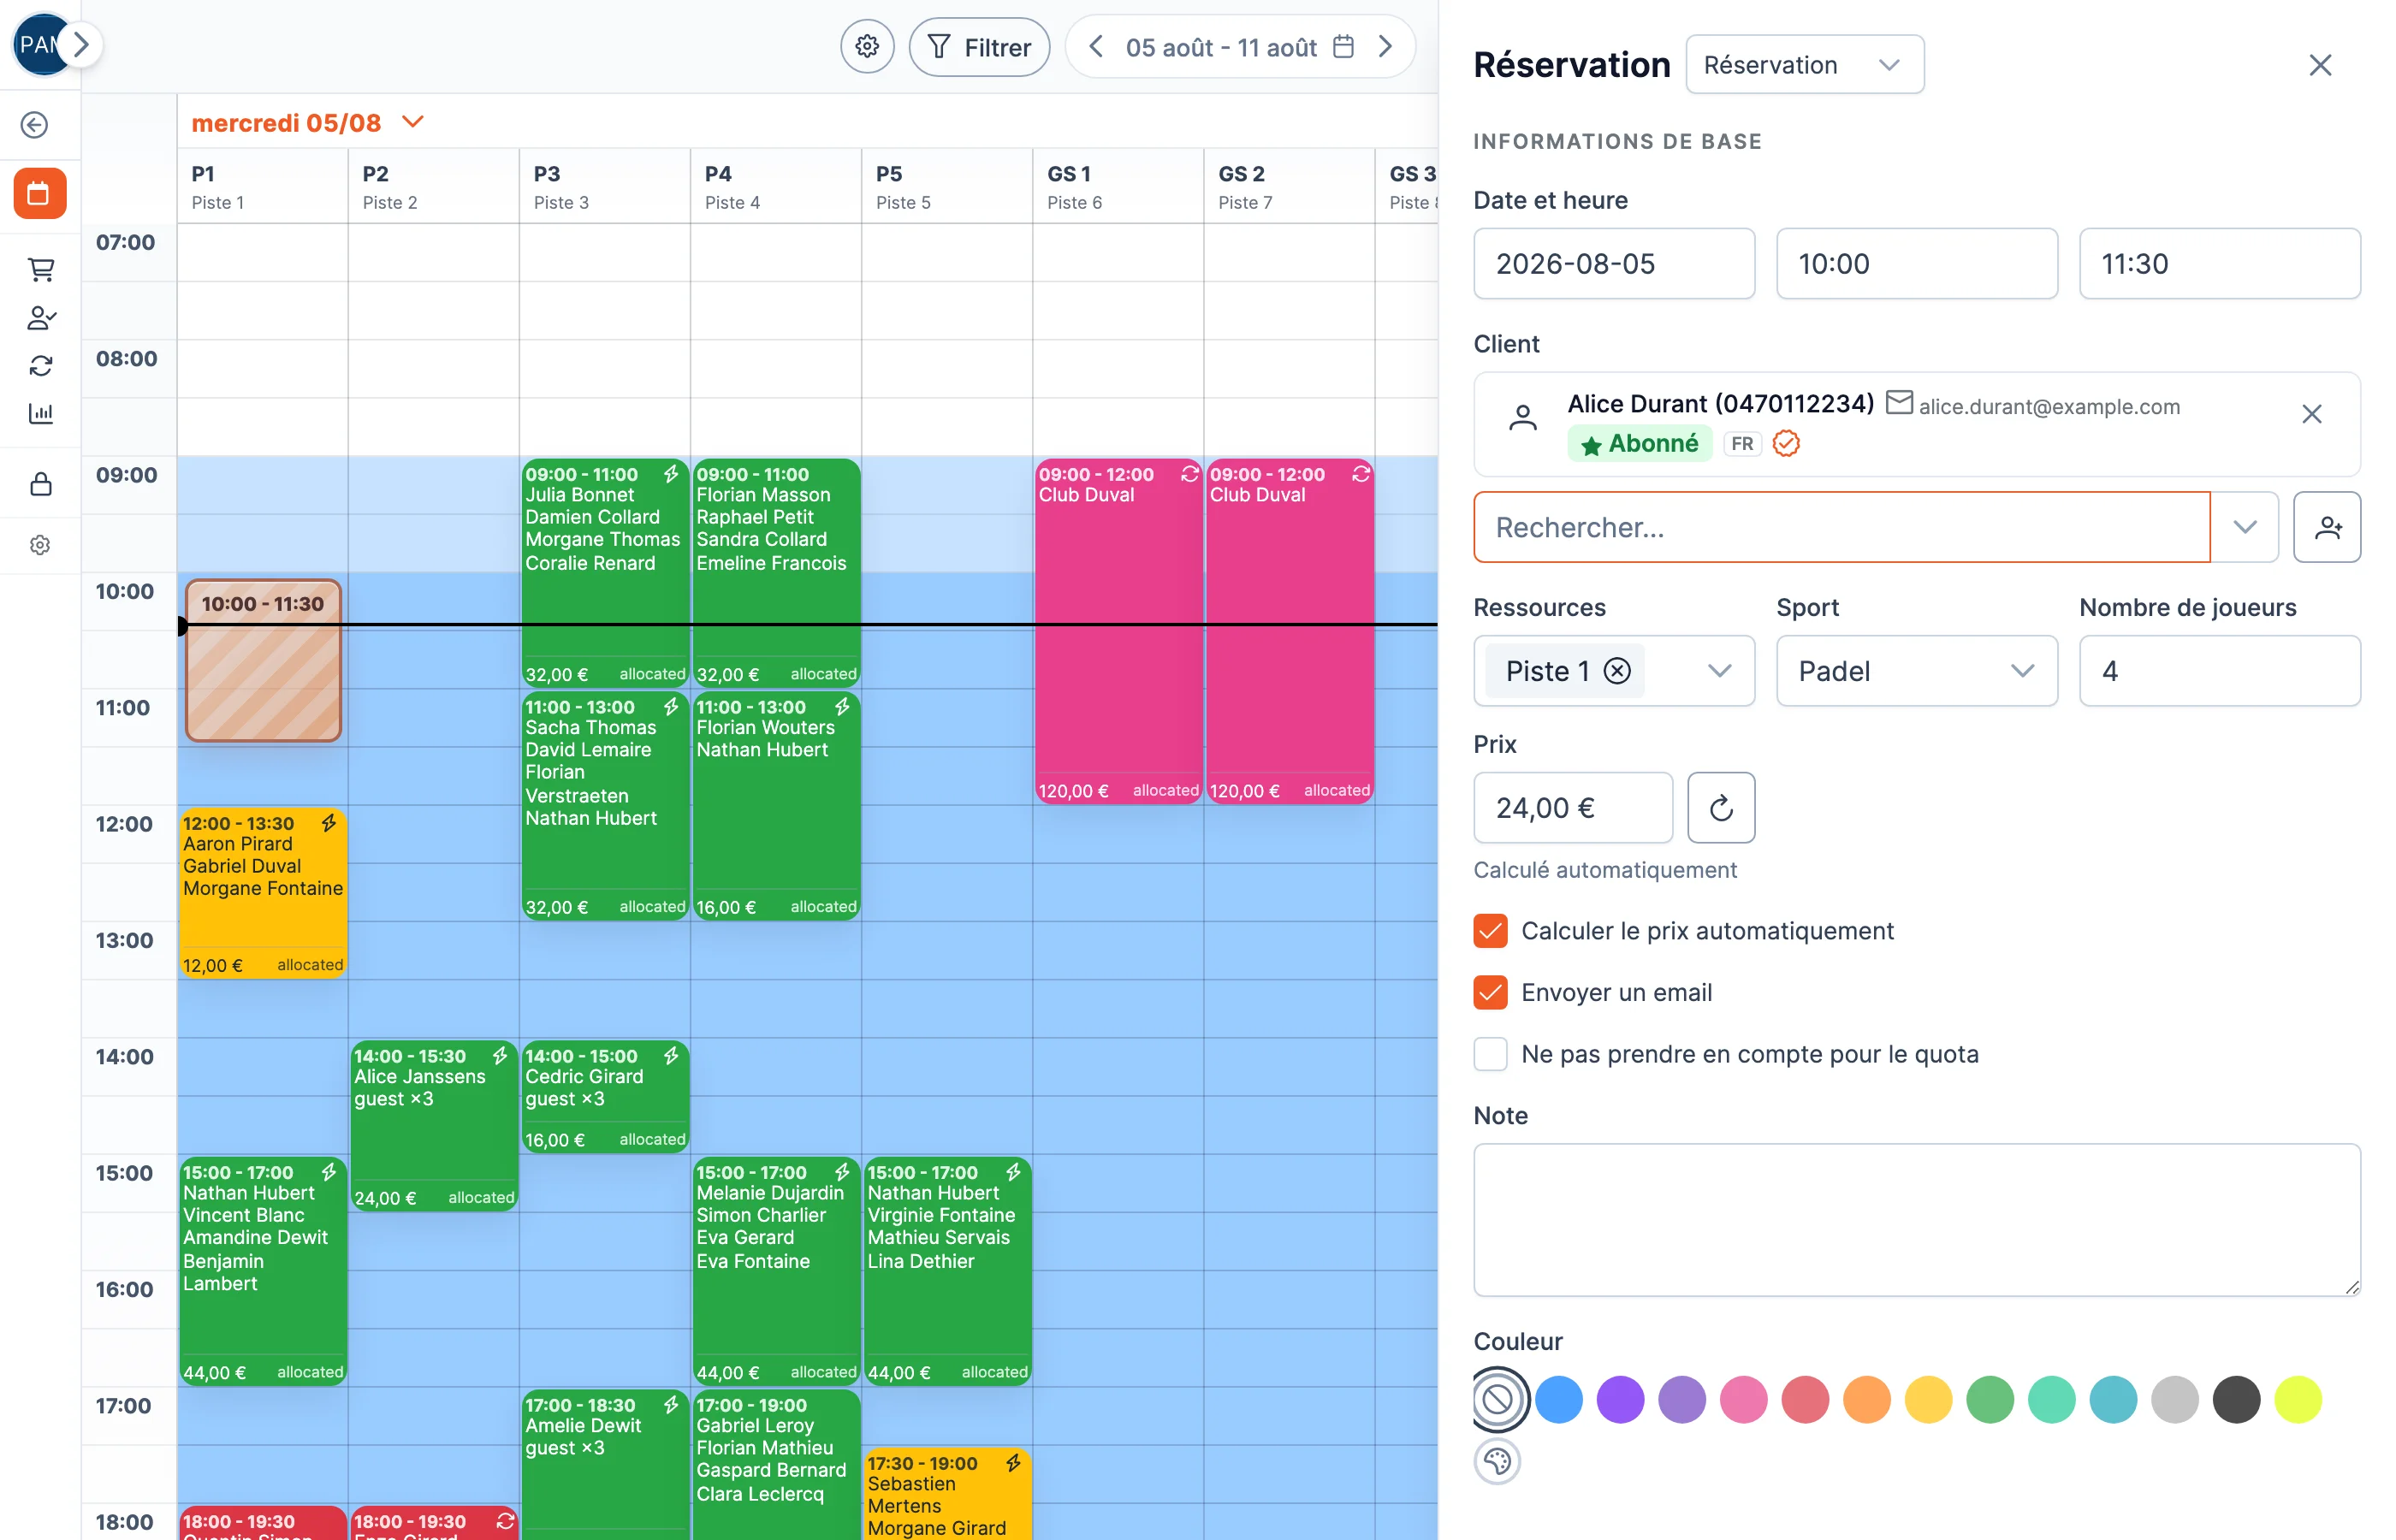Click the GS 1 Piste 6 column header
Image resolution: width=2396 pixels, height=1540 pixels.
[x=1117, y=187]
